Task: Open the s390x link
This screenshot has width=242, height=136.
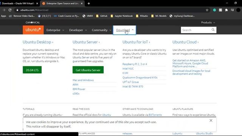Action: point(76,94)
